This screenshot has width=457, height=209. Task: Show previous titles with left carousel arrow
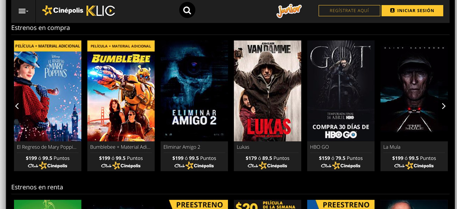[17, 106]
